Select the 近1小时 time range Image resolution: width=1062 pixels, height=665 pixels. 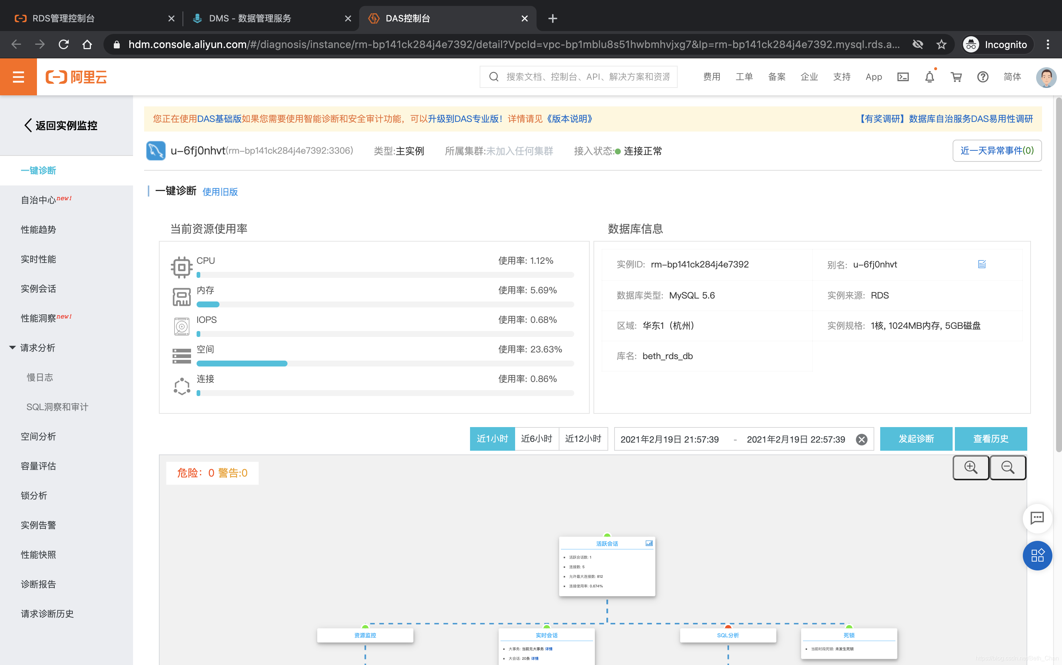(492, 439)
